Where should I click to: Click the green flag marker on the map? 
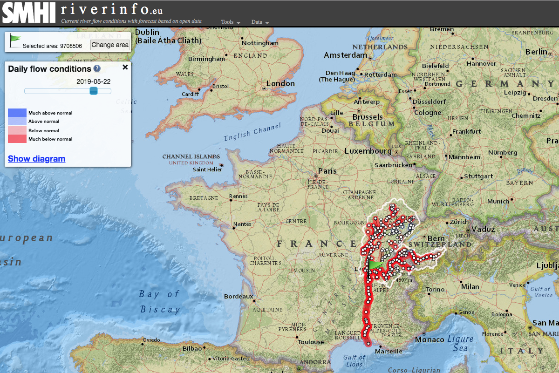(375, 265)
